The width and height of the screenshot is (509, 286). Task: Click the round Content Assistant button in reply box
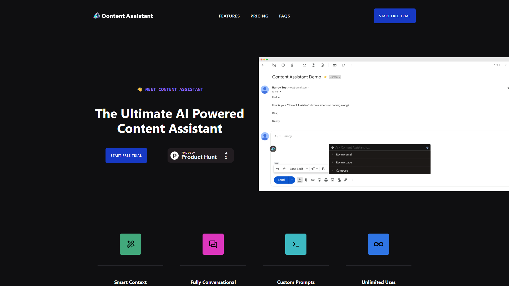pyautogui.click(x=273, y=149)
